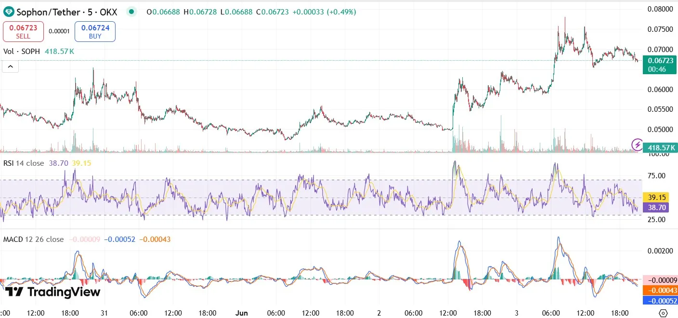The width and height of the screenshot is (678, 318).
Task: Click the purple lightning bolt instant-order icon
Action: 636,144
